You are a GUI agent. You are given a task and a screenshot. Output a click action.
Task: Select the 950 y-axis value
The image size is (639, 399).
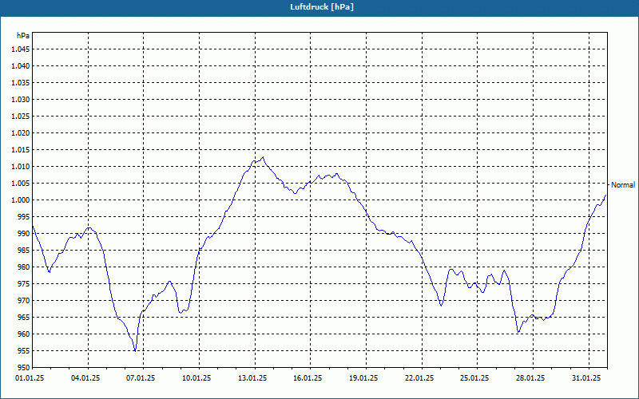[24, 368]
